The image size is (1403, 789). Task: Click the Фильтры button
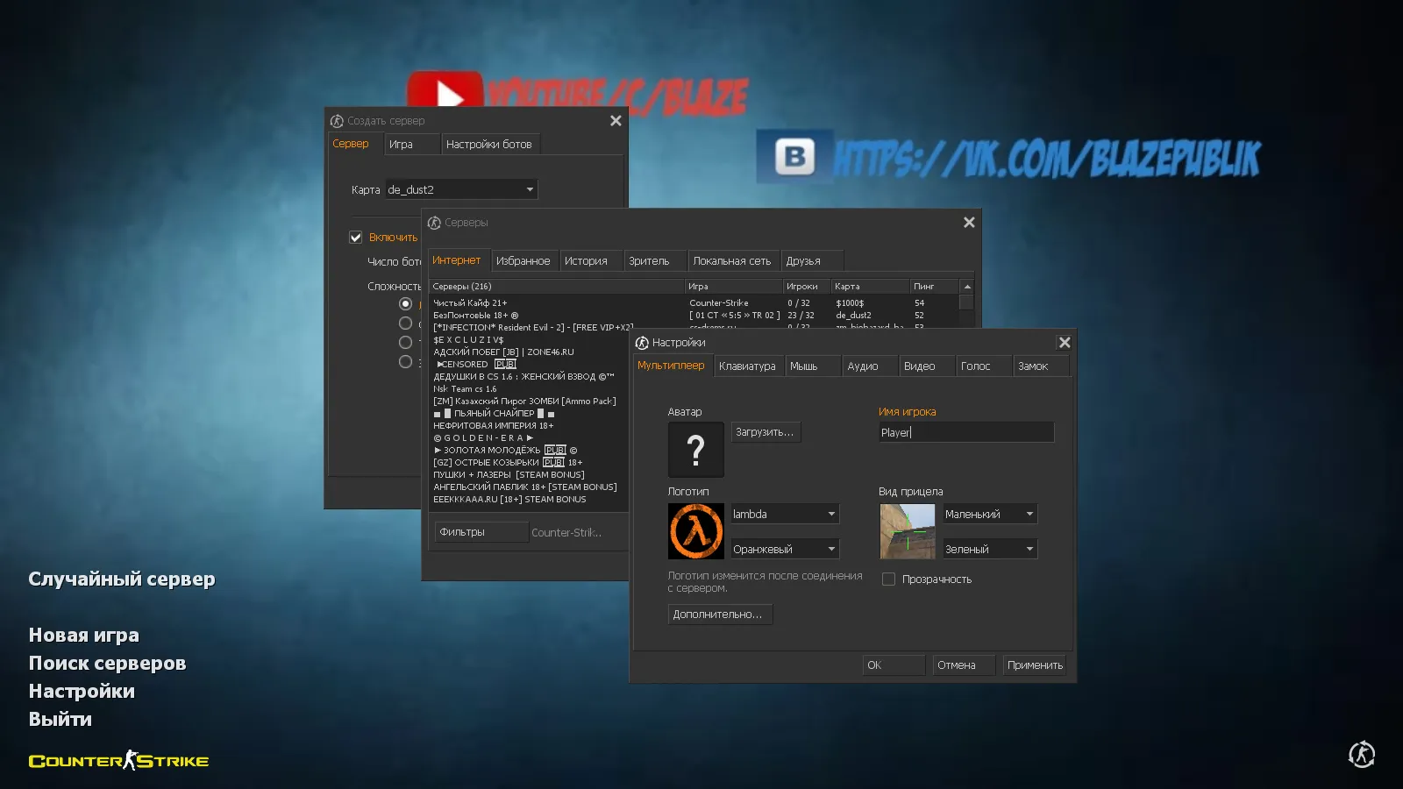481,531
